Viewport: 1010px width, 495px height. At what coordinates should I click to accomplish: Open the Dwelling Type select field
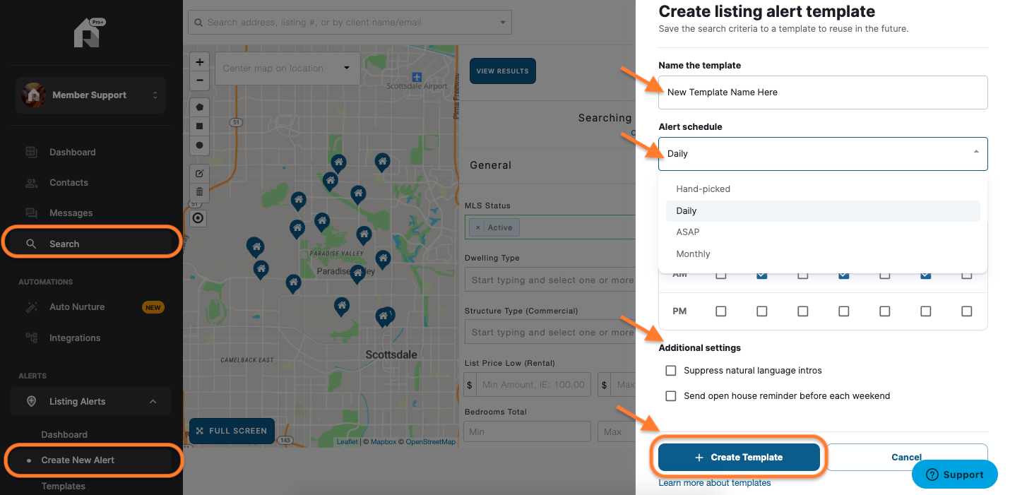click(550, 280)
